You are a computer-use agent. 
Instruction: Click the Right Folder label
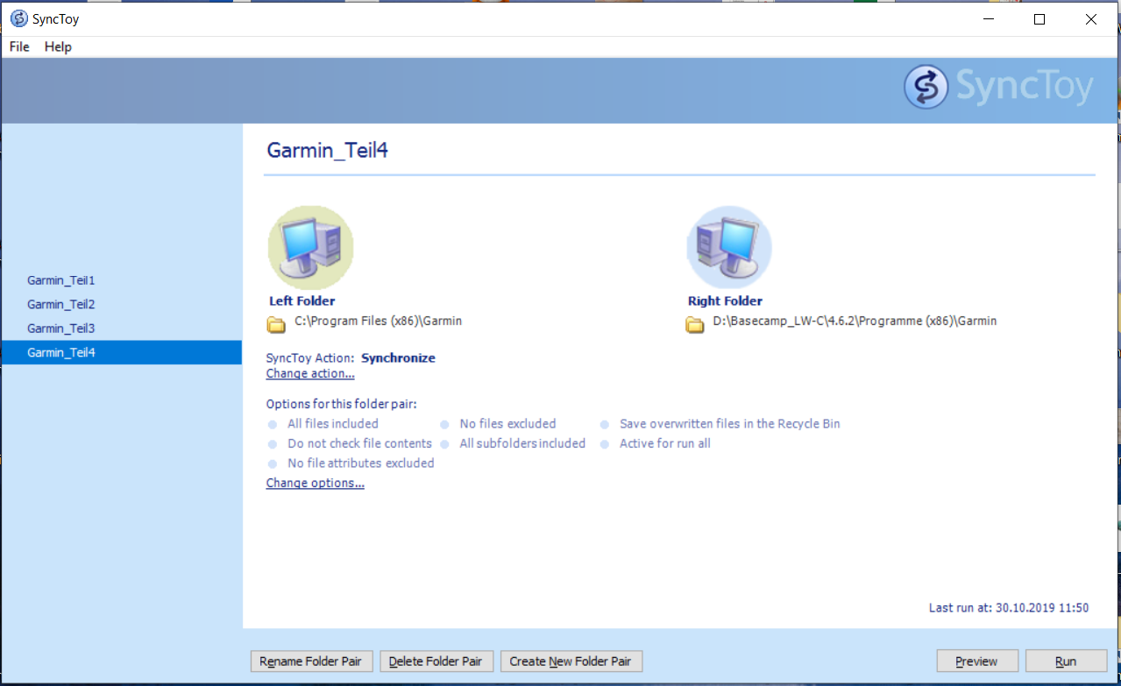(725, 301)
